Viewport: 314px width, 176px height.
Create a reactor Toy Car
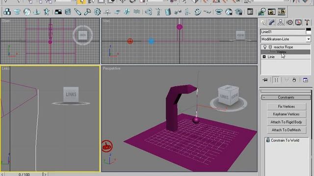point(117,12)
